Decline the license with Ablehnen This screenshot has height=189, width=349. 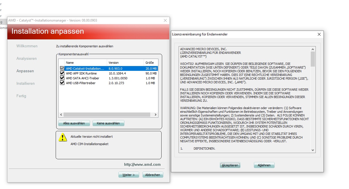(264, 165)
